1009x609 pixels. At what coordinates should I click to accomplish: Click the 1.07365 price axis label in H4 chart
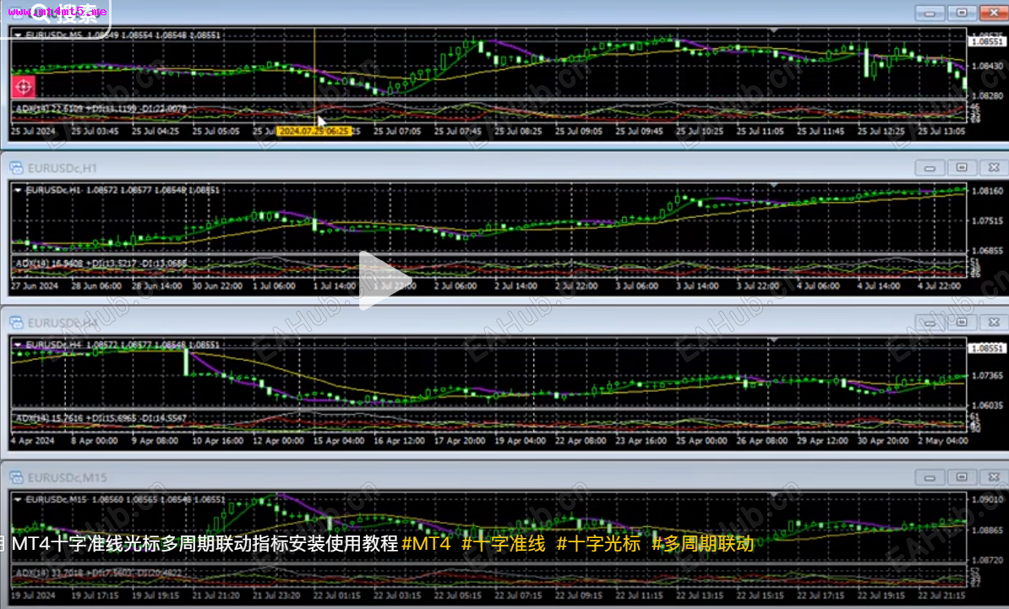point(987,376)
